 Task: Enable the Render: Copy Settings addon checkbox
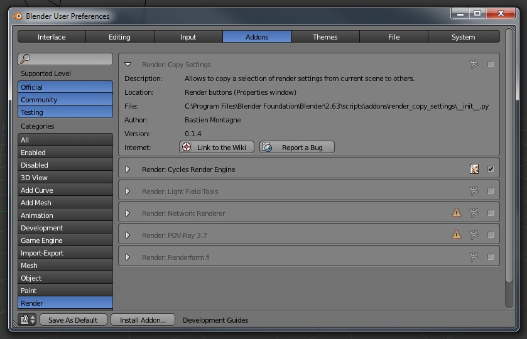point(491,64)
